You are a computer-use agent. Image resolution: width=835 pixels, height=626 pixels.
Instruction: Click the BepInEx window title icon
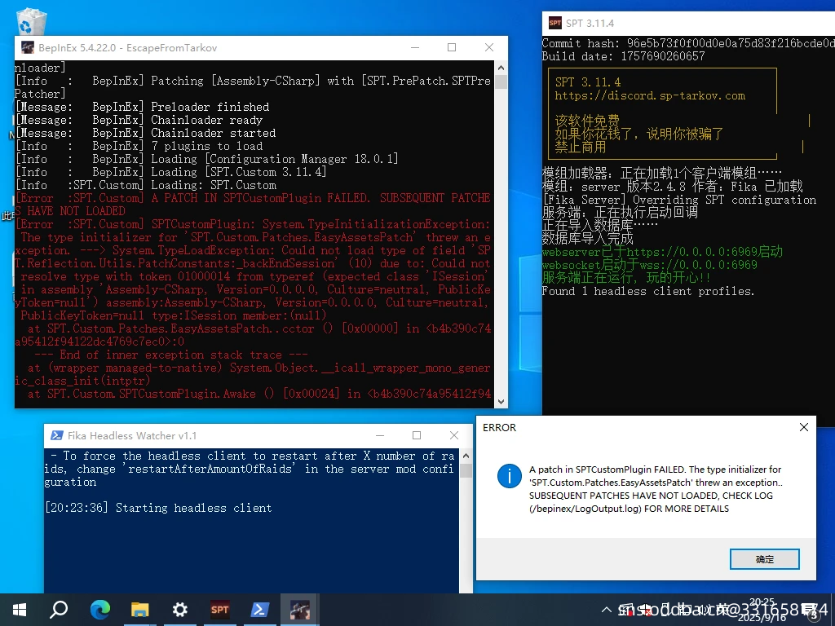(x=28, y=48)
